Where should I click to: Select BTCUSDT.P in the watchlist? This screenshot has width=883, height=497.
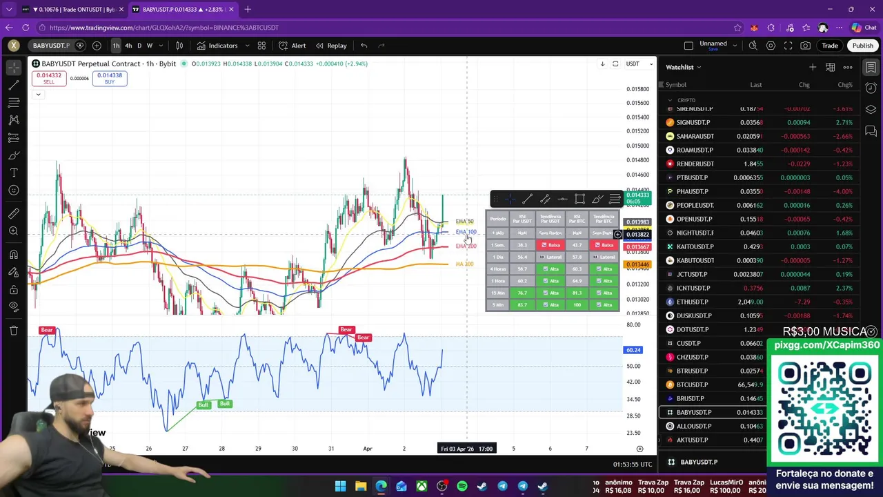click(x=762, y=384)
